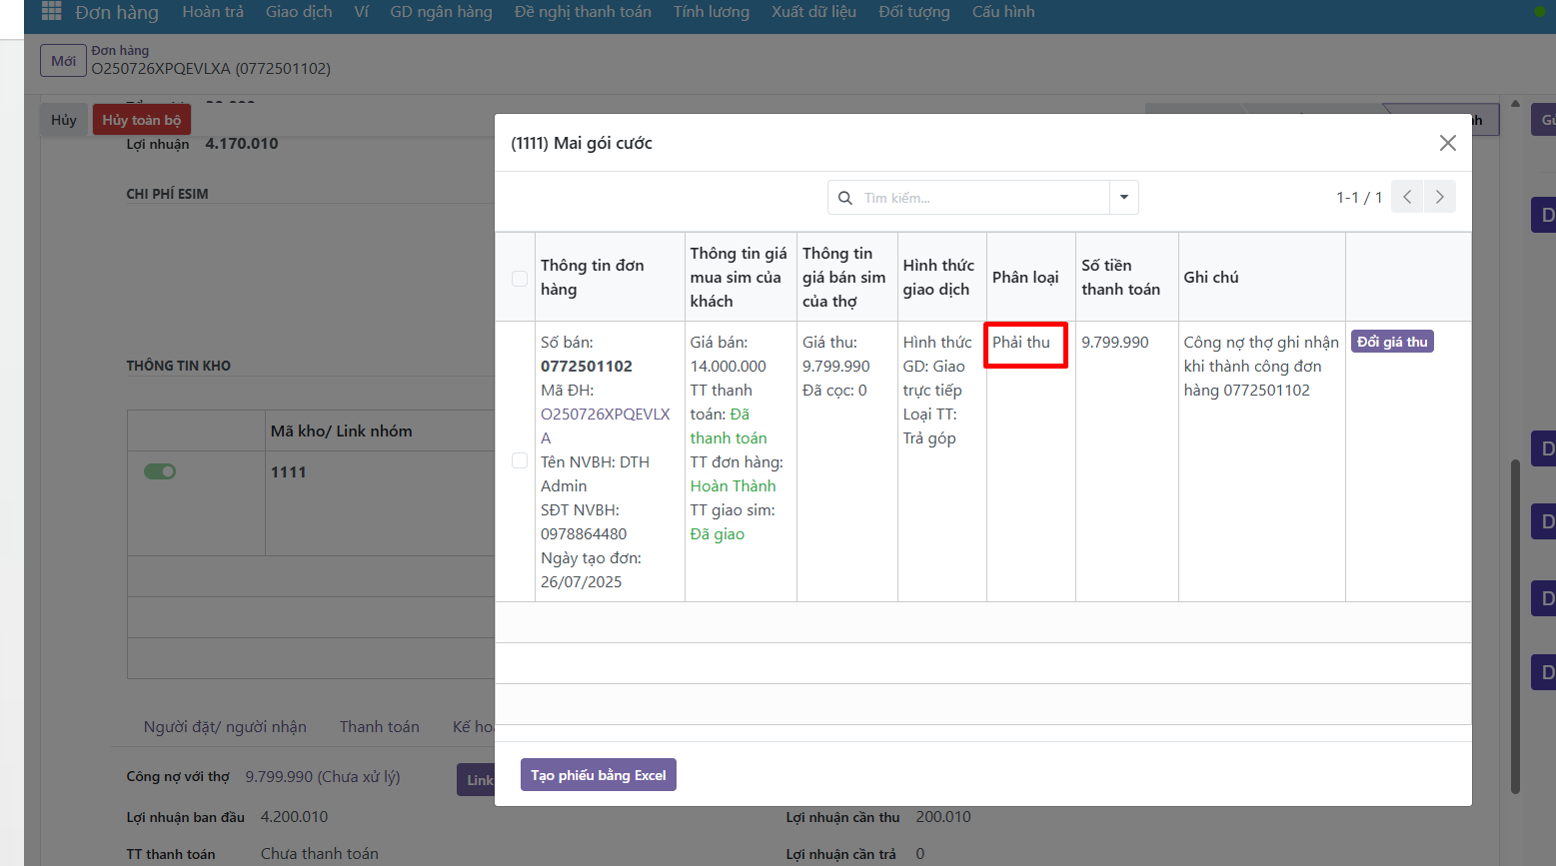Click the Hủy toàn bộ button
This screenshot has height=866, width=1556.
pyautogui.click(x=142, y=120)
